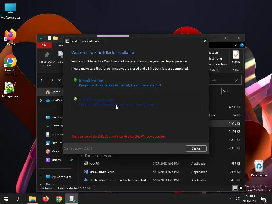
Task: Show hidden system tray icons
Action: tap(231, 199)
